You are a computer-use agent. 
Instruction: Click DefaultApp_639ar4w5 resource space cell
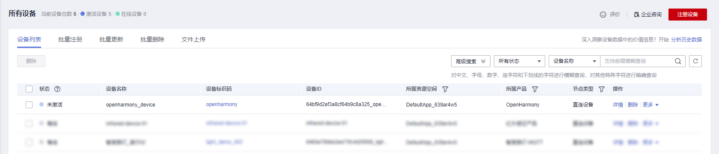tap(431, 105)
